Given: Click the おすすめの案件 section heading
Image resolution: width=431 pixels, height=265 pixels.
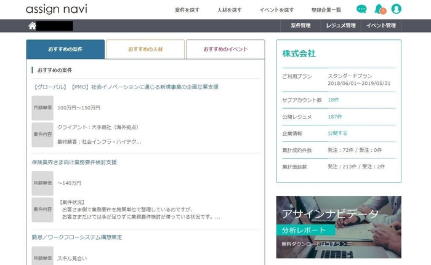Looking at the screenshot, I should point(55,70).
